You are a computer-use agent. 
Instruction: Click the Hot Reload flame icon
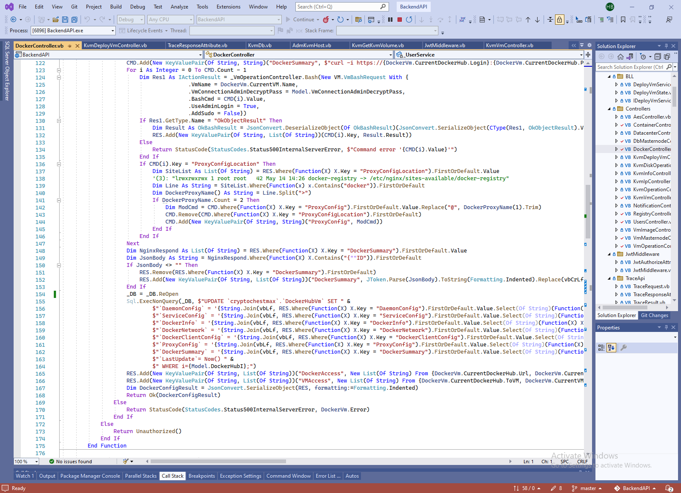pos(326,20)
